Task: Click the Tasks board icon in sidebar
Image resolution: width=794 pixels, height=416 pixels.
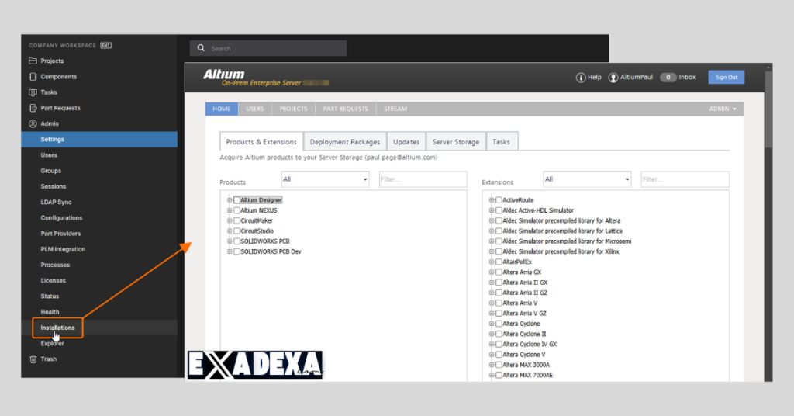Action: pos(33,92)
